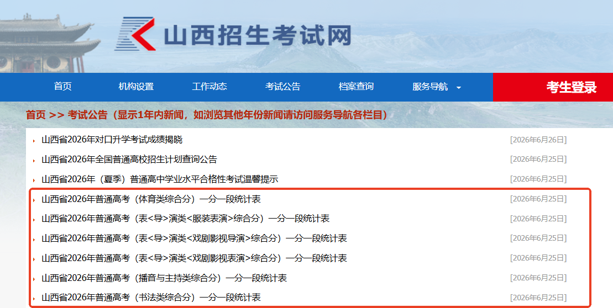Screen dimensions: 613x308
Task: Open the 服务导航 menu label
Action: point(430,86)
